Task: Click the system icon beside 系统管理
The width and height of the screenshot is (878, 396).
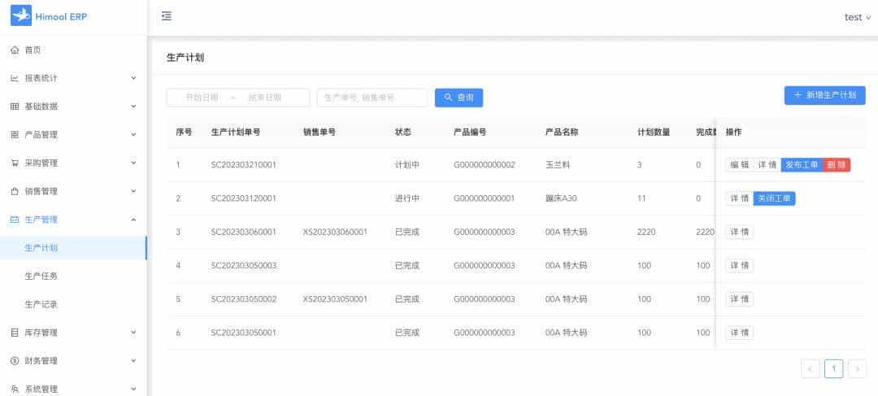Action: click(x=15, y=389)
